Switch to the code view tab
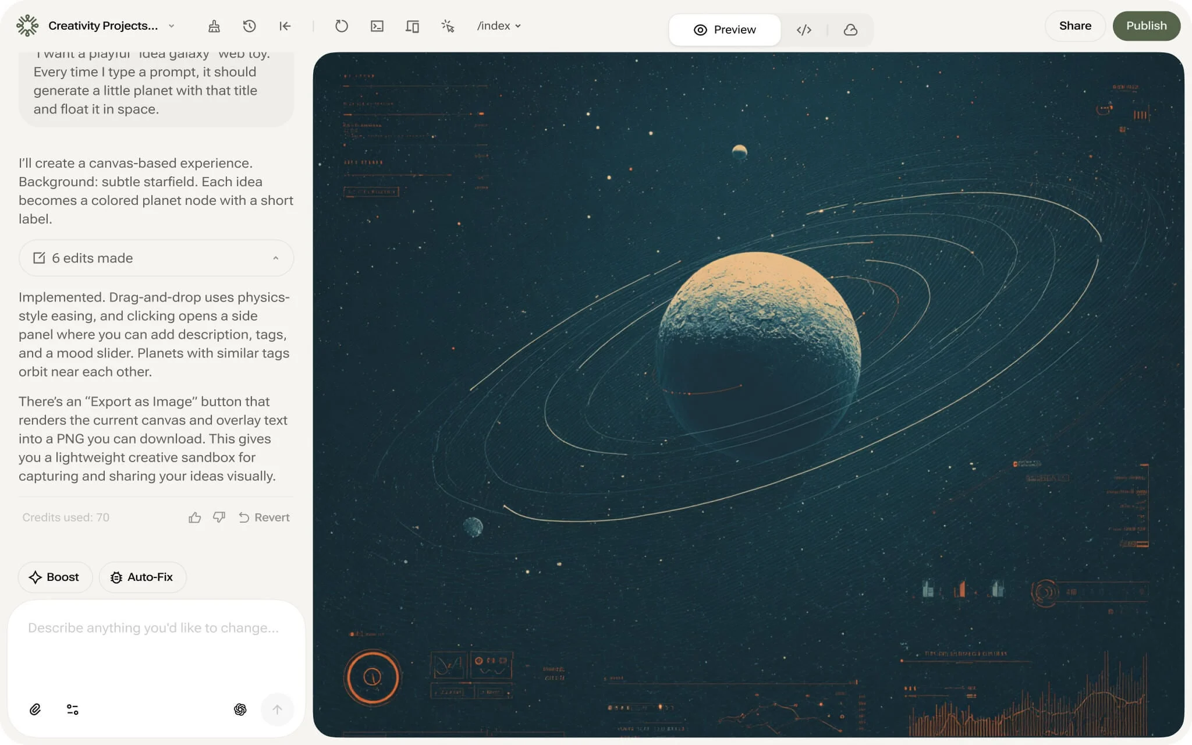The image size is (1192, 745). [804, 30]
